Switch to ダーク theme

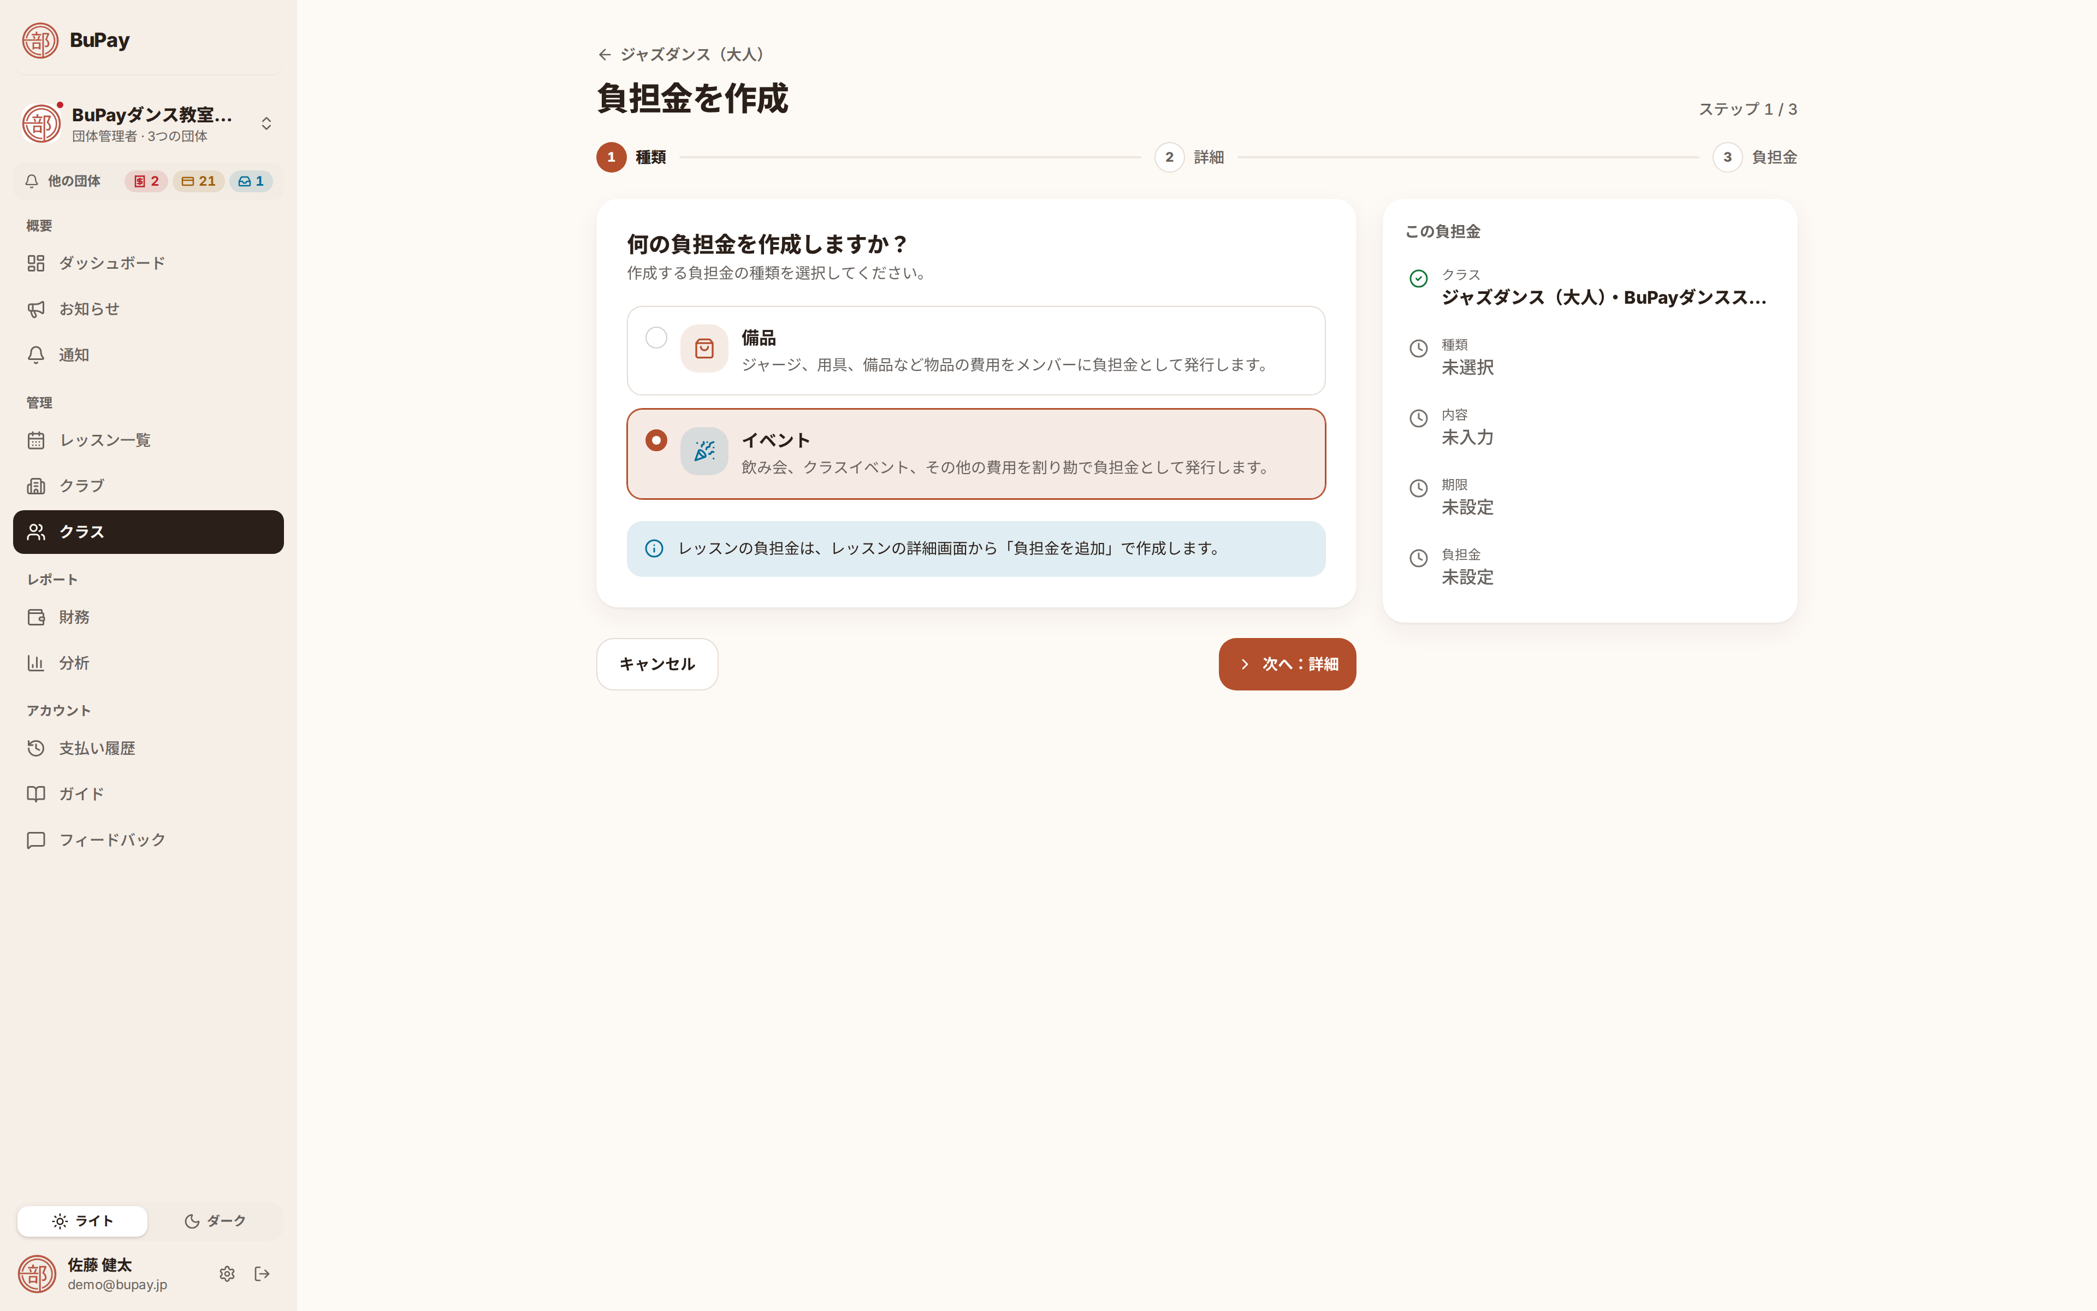[x=215, y=1221]
